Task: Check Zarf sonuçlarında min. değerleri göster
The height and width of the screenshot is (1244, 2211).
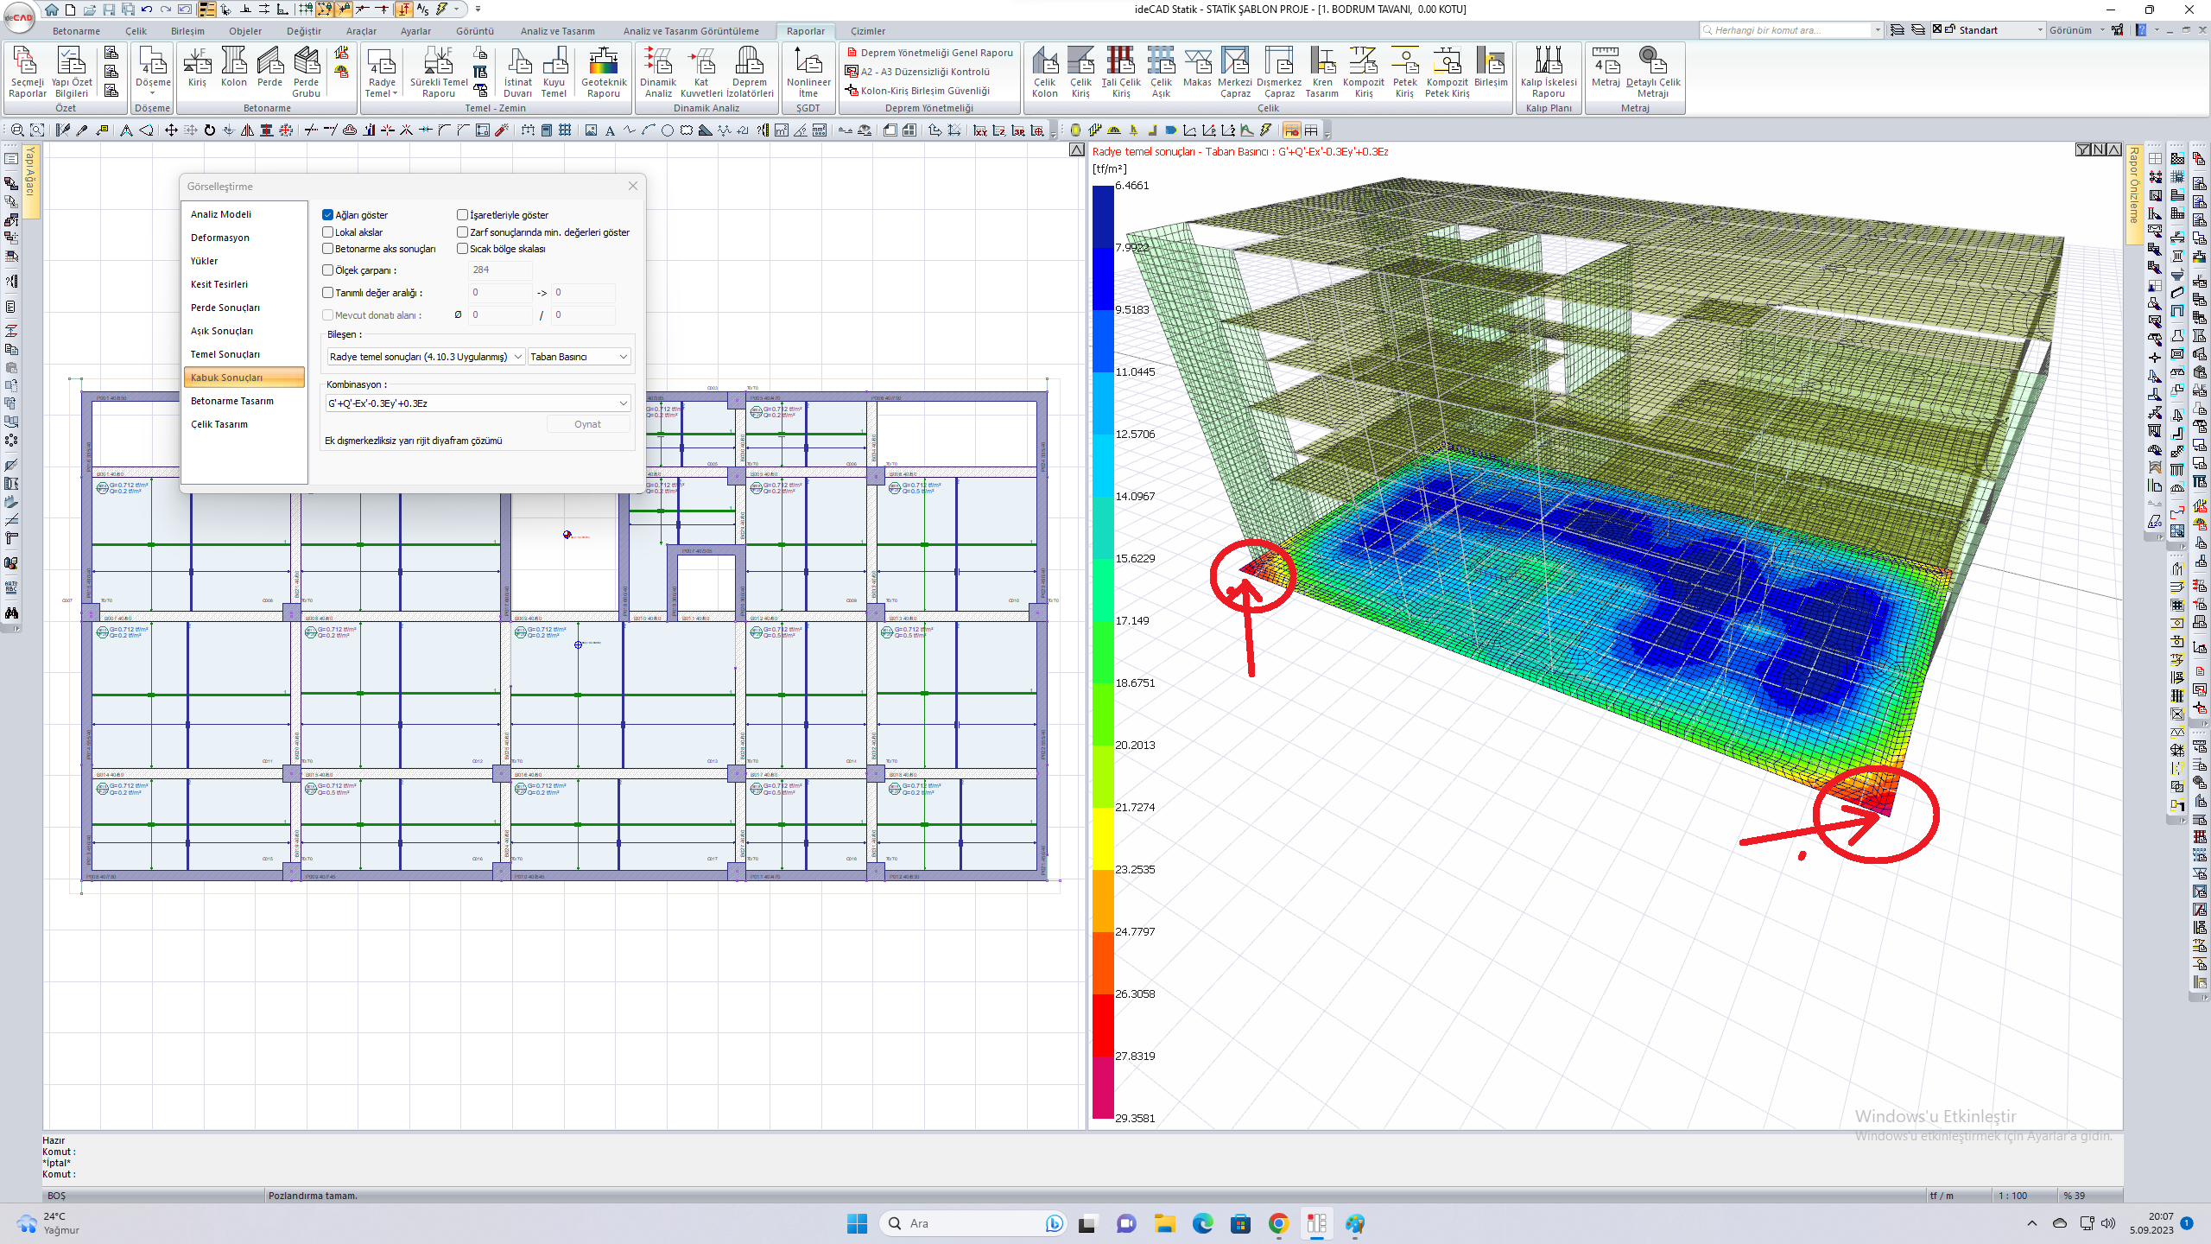Action: point(463,232)
